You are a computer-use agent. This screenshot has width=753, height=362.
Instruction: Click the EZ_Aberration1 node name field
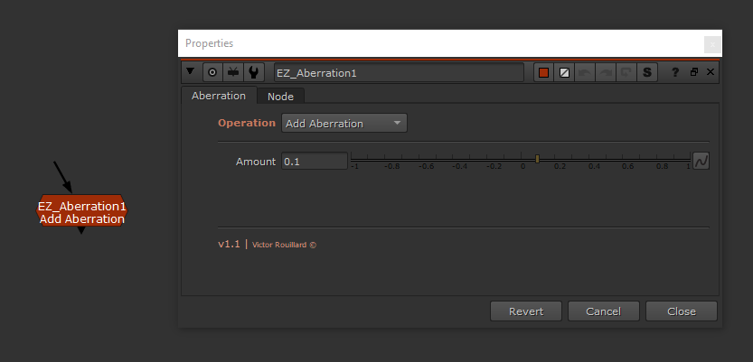pyautogui.click(x=399, y=73)
